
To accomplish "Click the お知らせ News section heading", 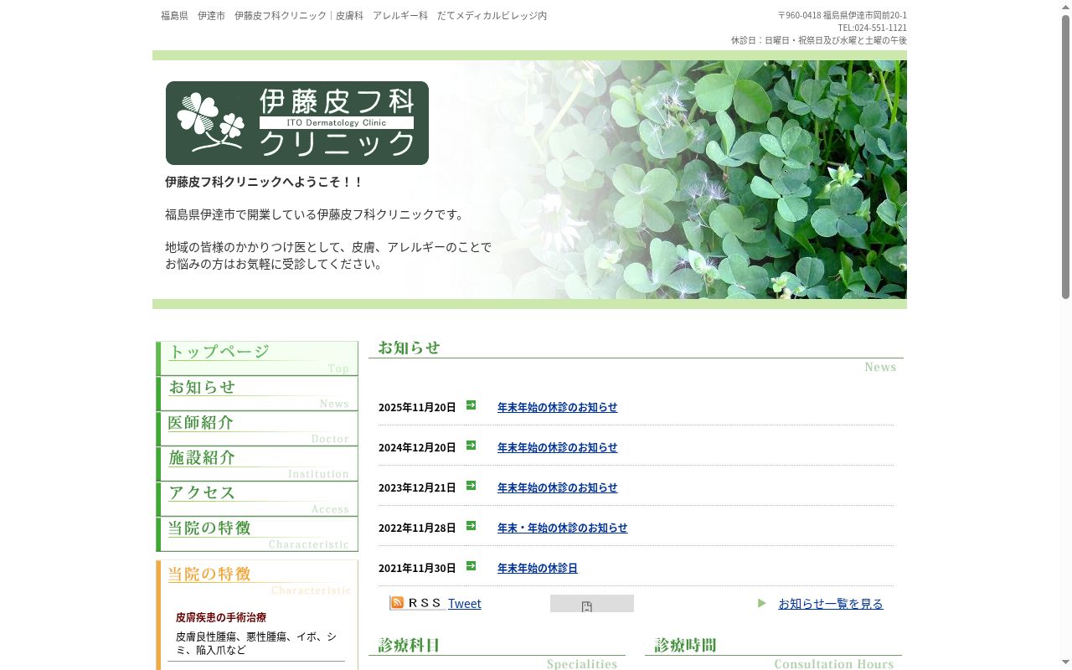I will (636, 356).
